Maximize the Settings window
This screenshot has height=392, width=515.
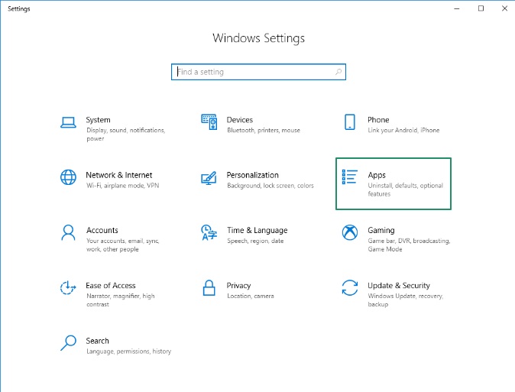point(481,8)
